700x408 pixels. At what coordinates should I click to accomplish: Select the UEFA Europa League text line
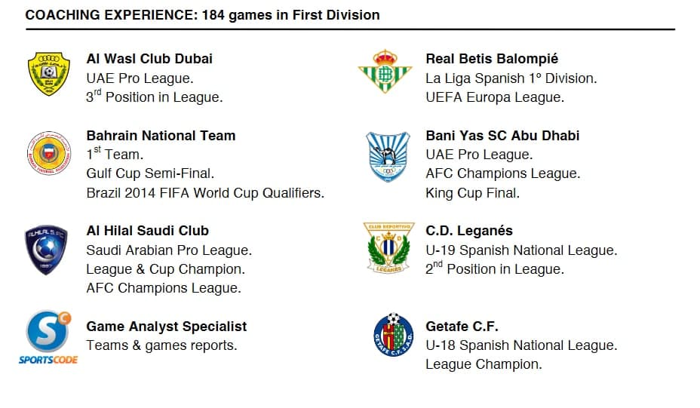click(x=495, y=97)
